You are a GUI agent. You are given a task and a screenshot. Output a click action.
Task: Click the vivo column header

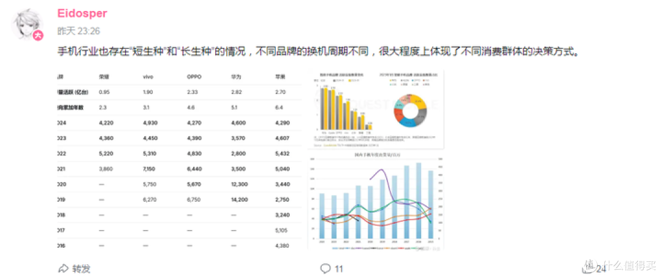[x=148, y=77]
